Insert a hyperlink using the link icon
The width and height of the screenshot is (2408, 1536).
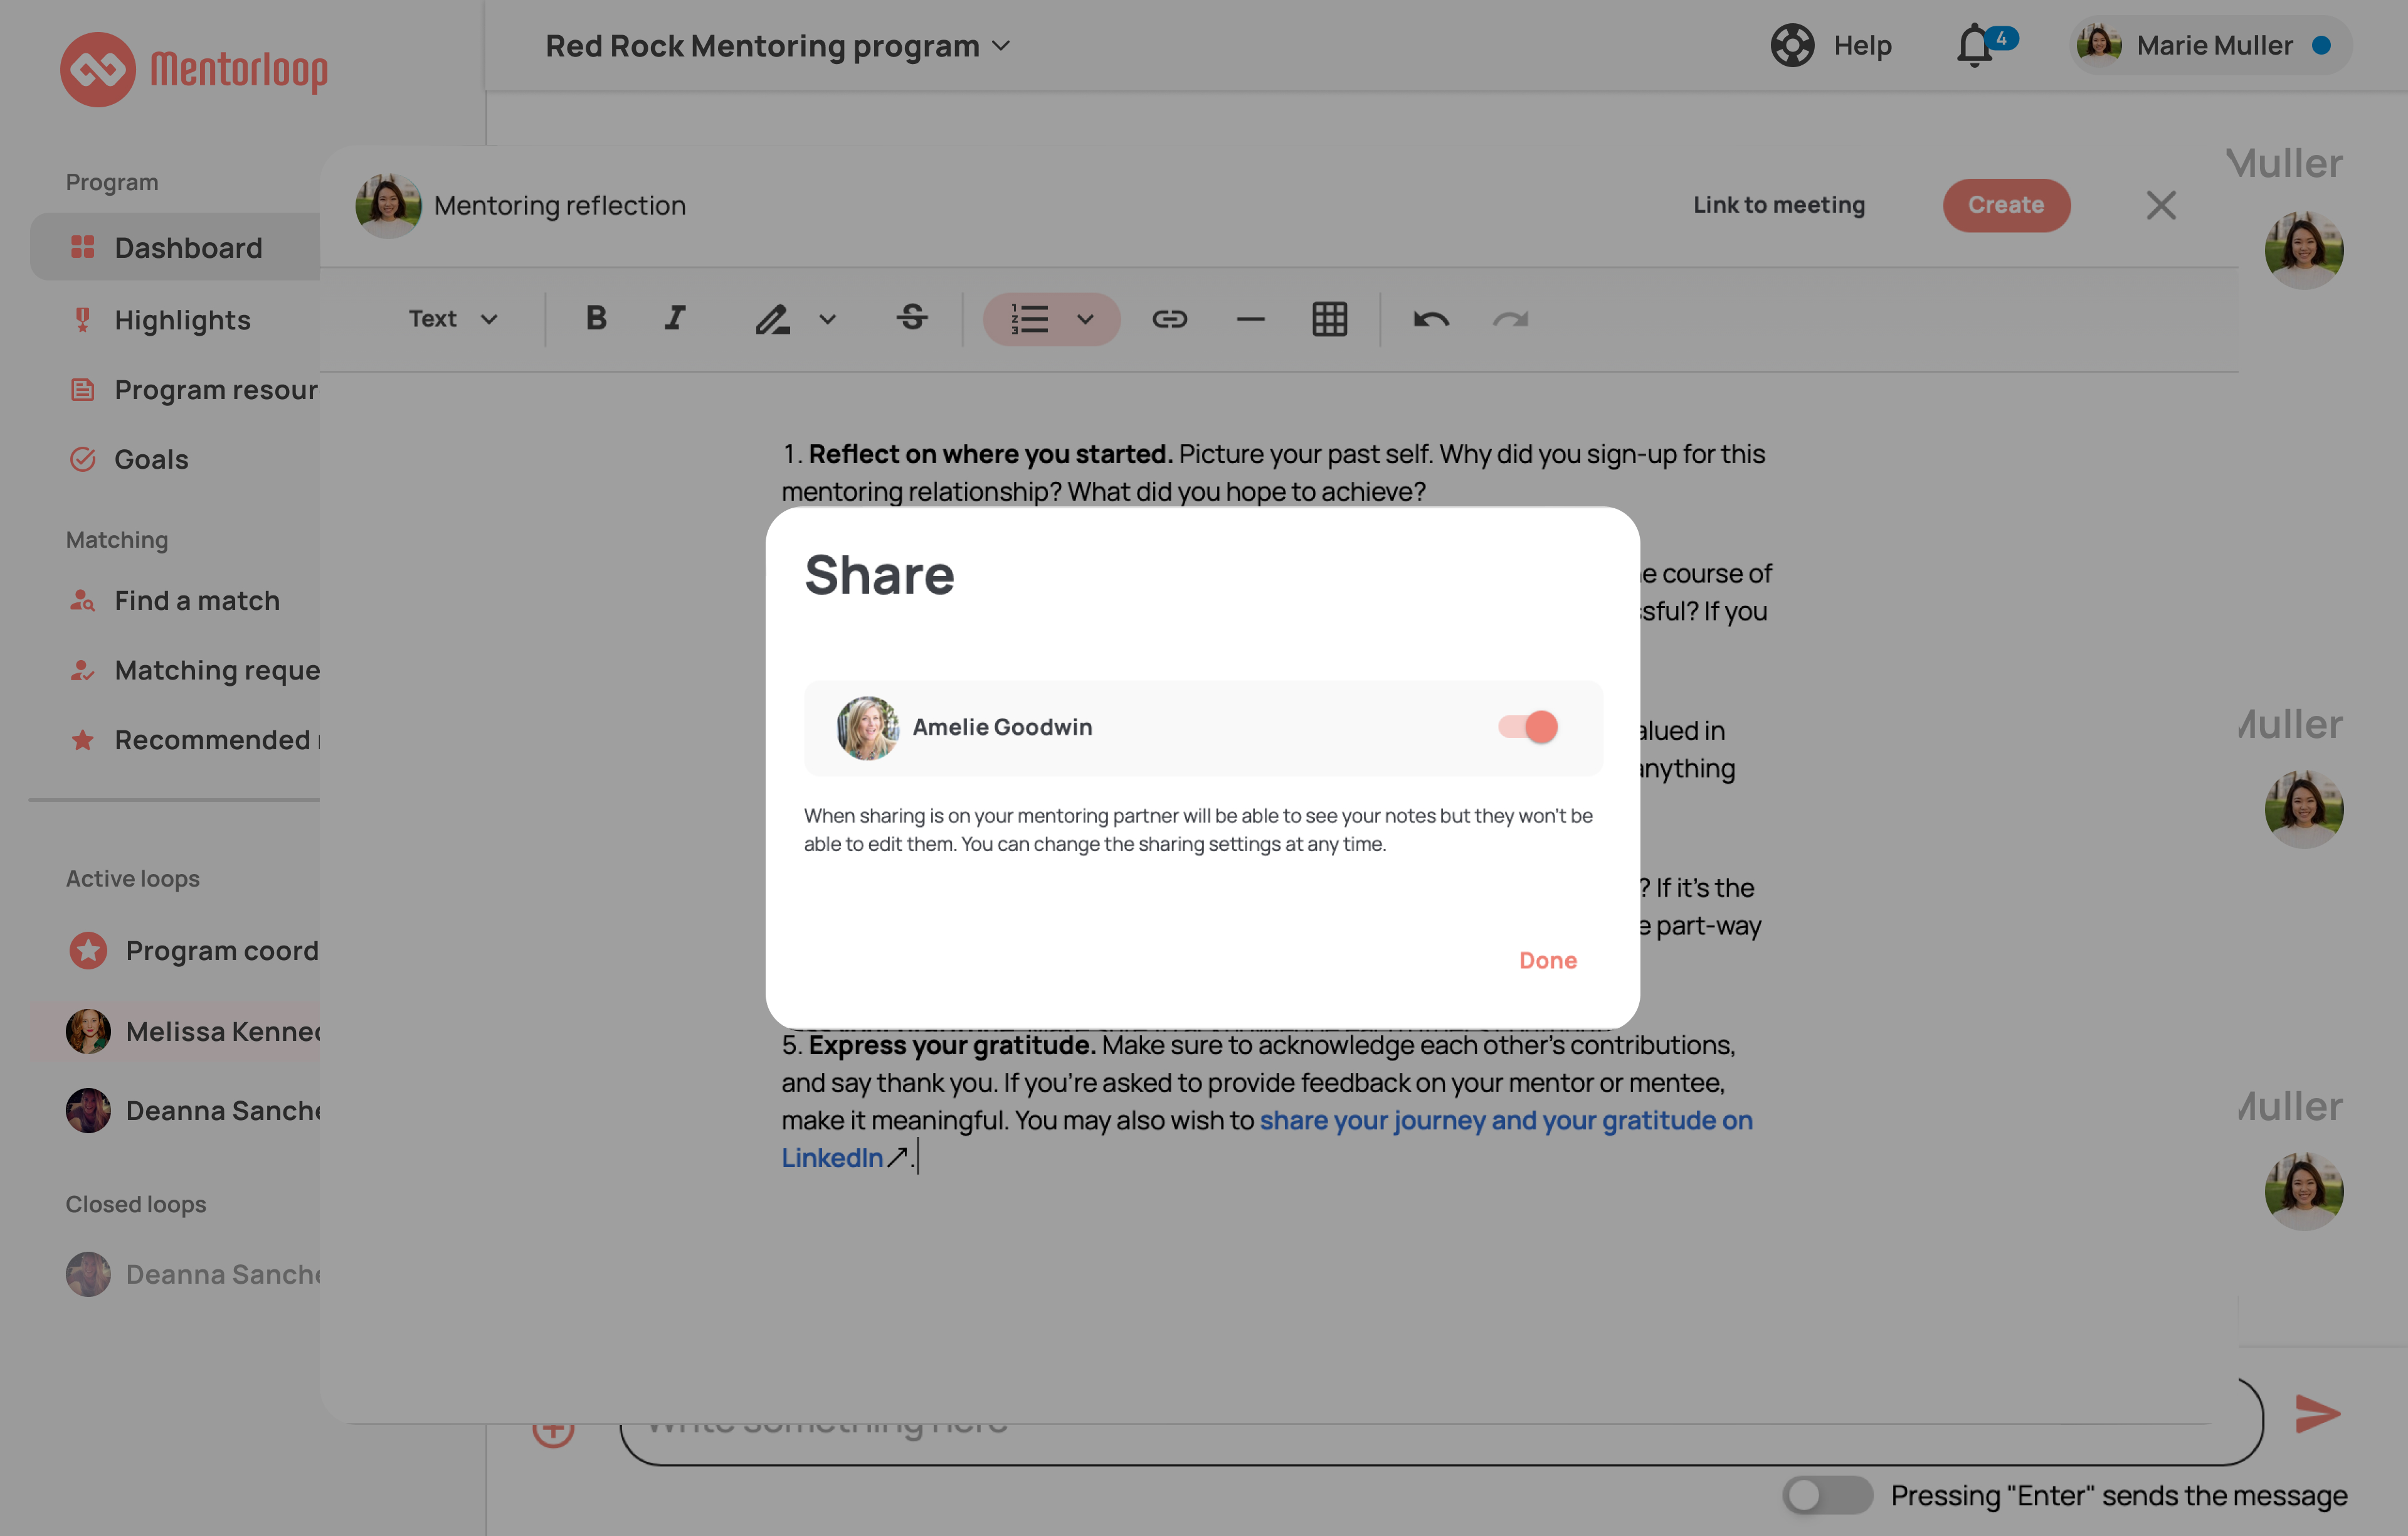click(x=1170, y=318)
